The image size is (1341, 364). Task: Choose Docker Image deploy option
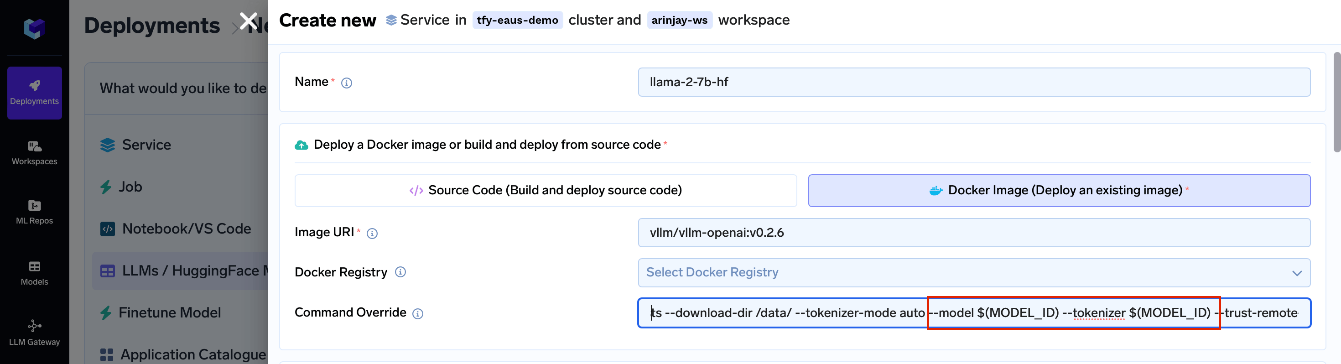(x=1059, y=191)
